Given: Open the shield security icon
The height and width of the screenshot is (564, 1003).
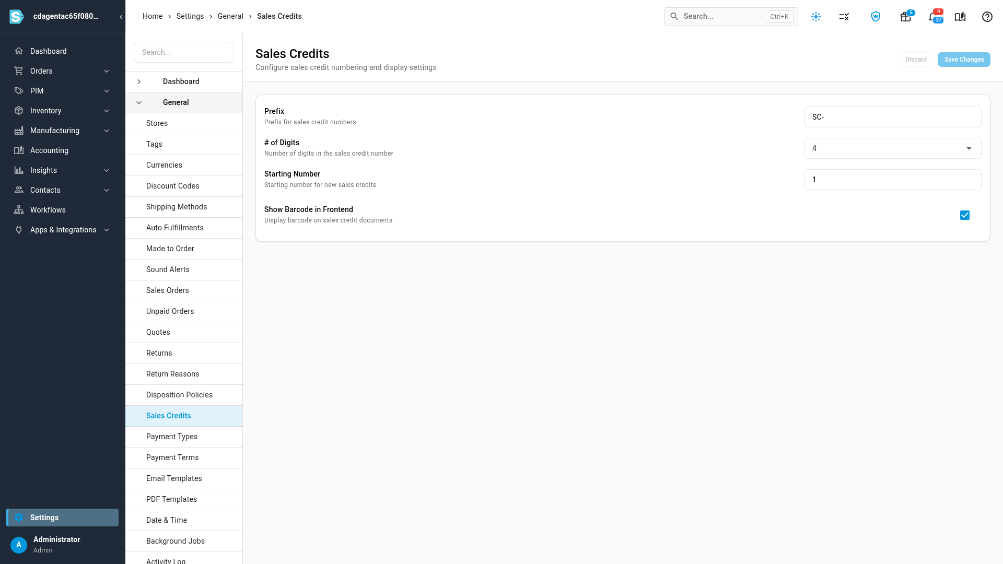Looking at the screenshot, I should click(876, 17).
